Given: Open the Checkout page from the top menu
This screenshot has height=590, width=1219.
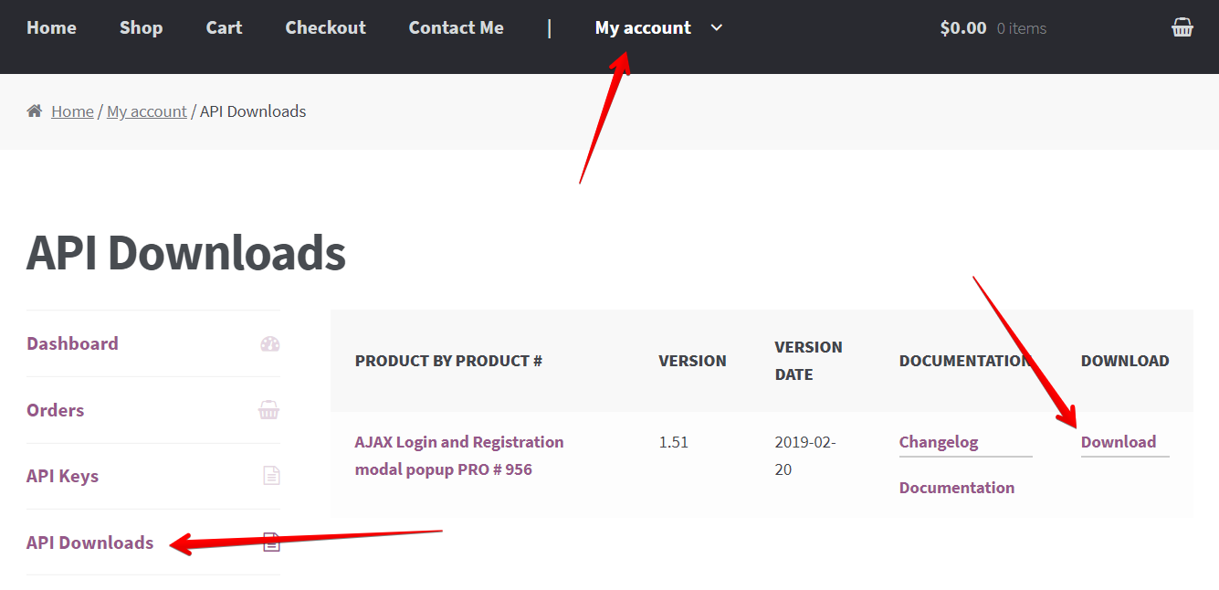Looking at the screenshot, I should 325,27.
